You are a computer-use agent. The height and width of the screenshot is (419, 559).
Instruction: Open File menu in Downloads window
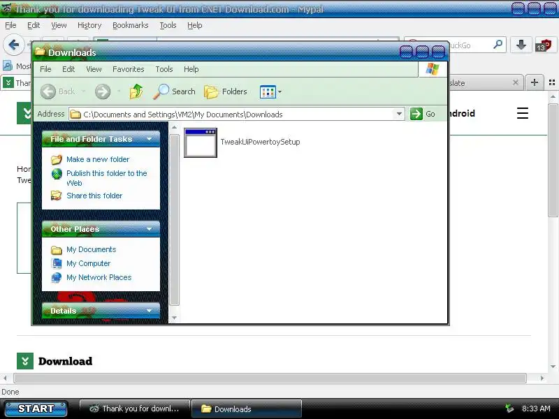click(45, 69)
